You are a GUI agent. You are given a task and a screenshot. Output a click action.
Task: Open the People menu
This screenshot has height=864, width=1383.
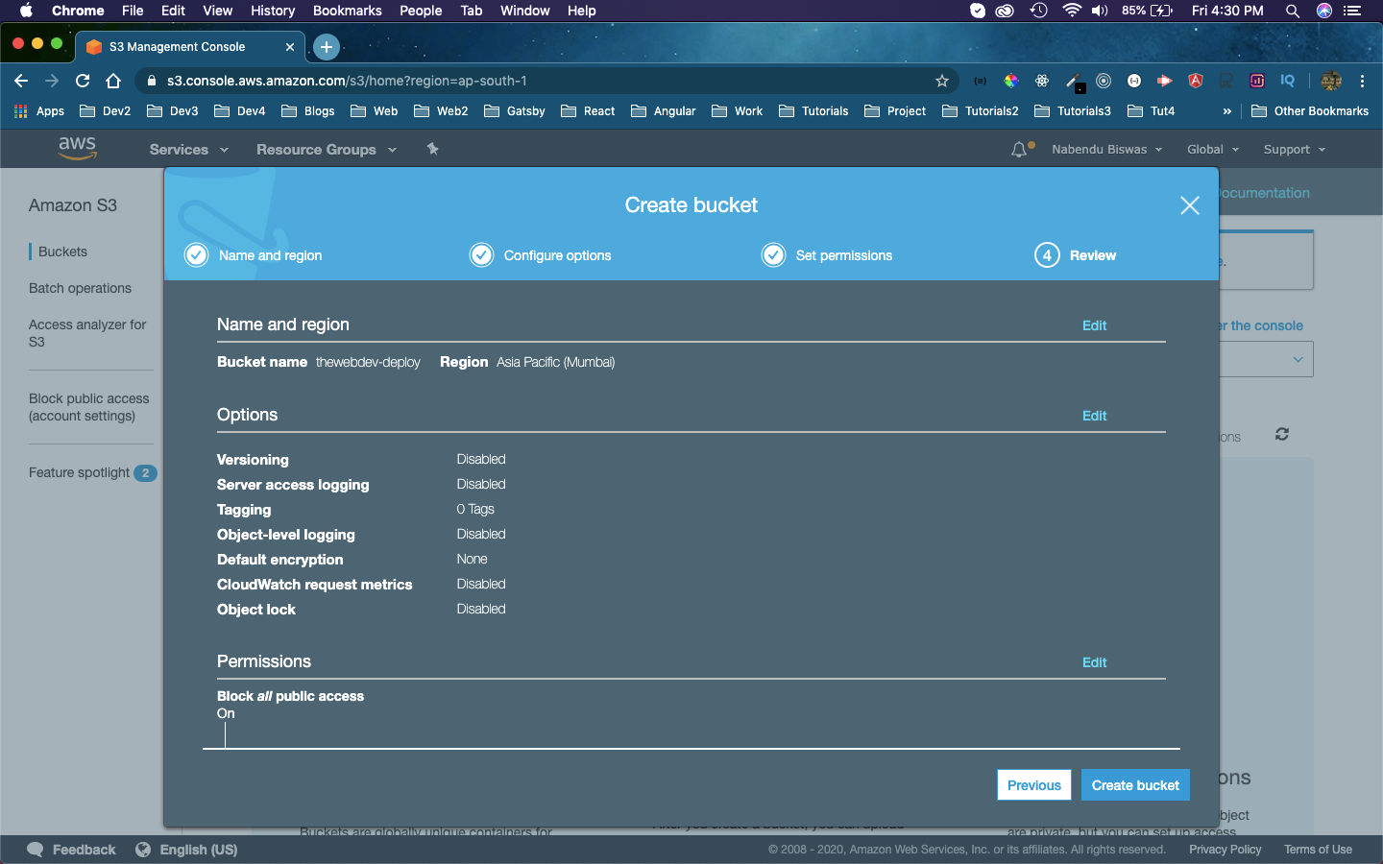421,11
